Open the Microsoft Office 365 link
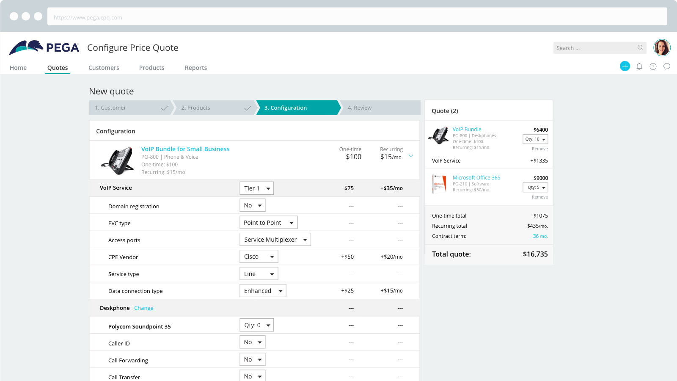 pyautogui.click(x=476, y=178)
